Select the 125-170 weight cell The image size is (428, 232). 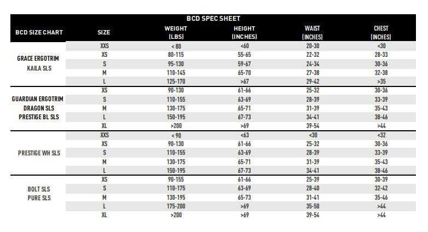click(176, 82)
